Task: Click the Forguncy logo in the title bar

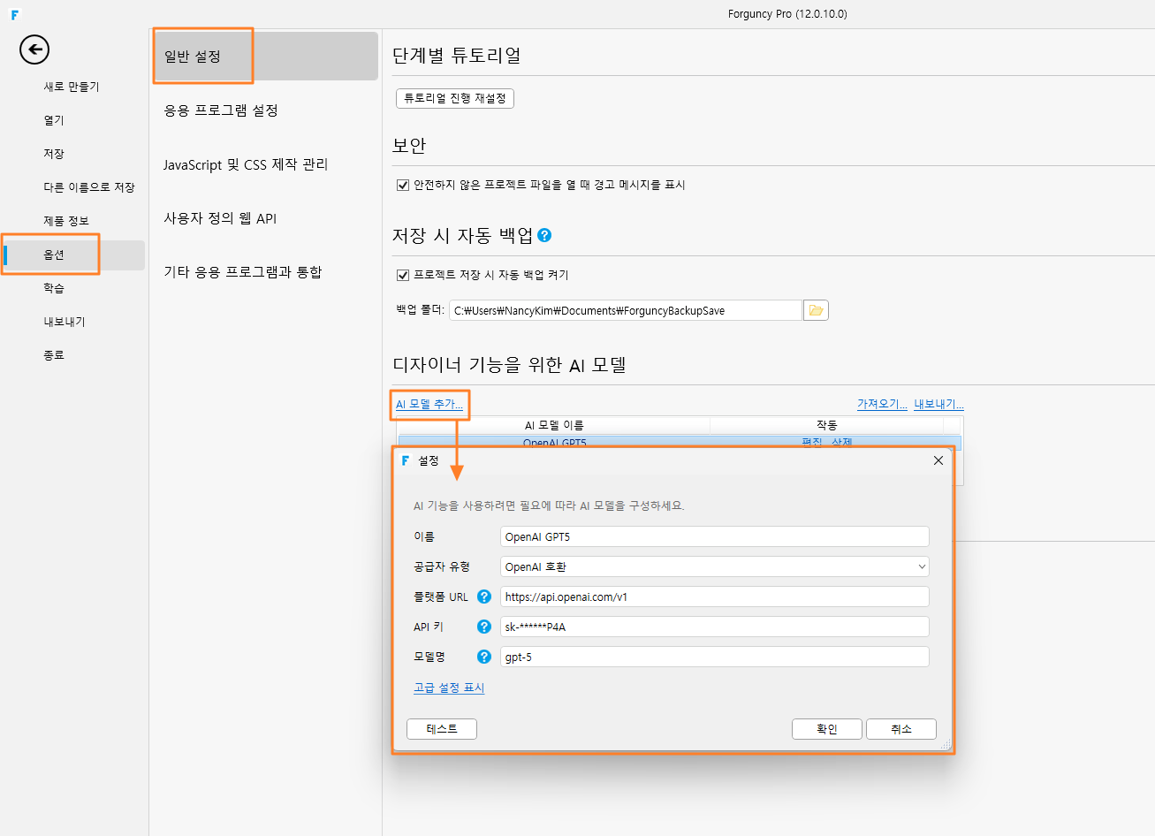Action: [x=15, y=14]
